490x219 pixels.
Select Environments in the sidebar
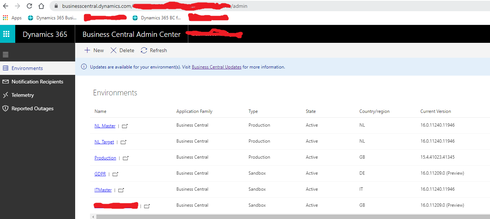click(x=38, y=68)
